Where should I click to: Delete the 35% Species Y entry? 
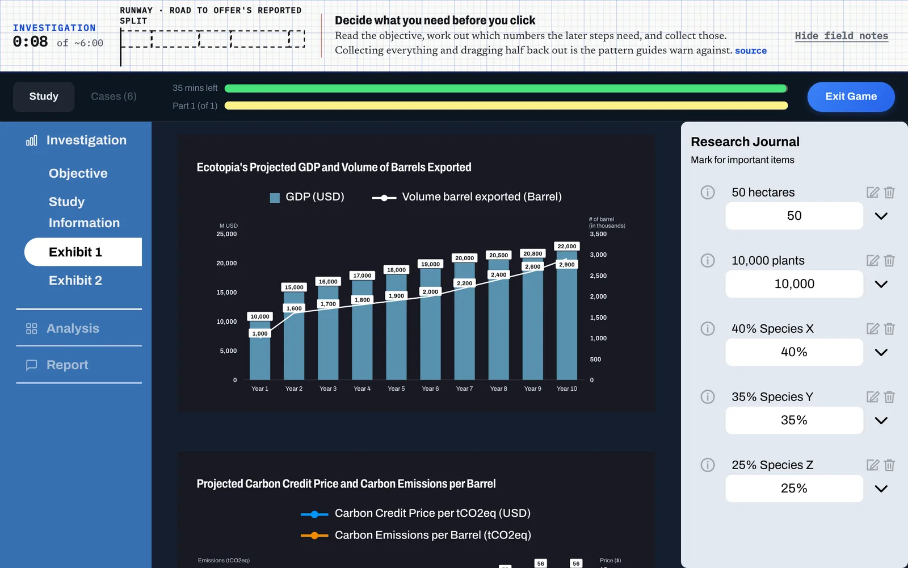(x=889, y=396)
